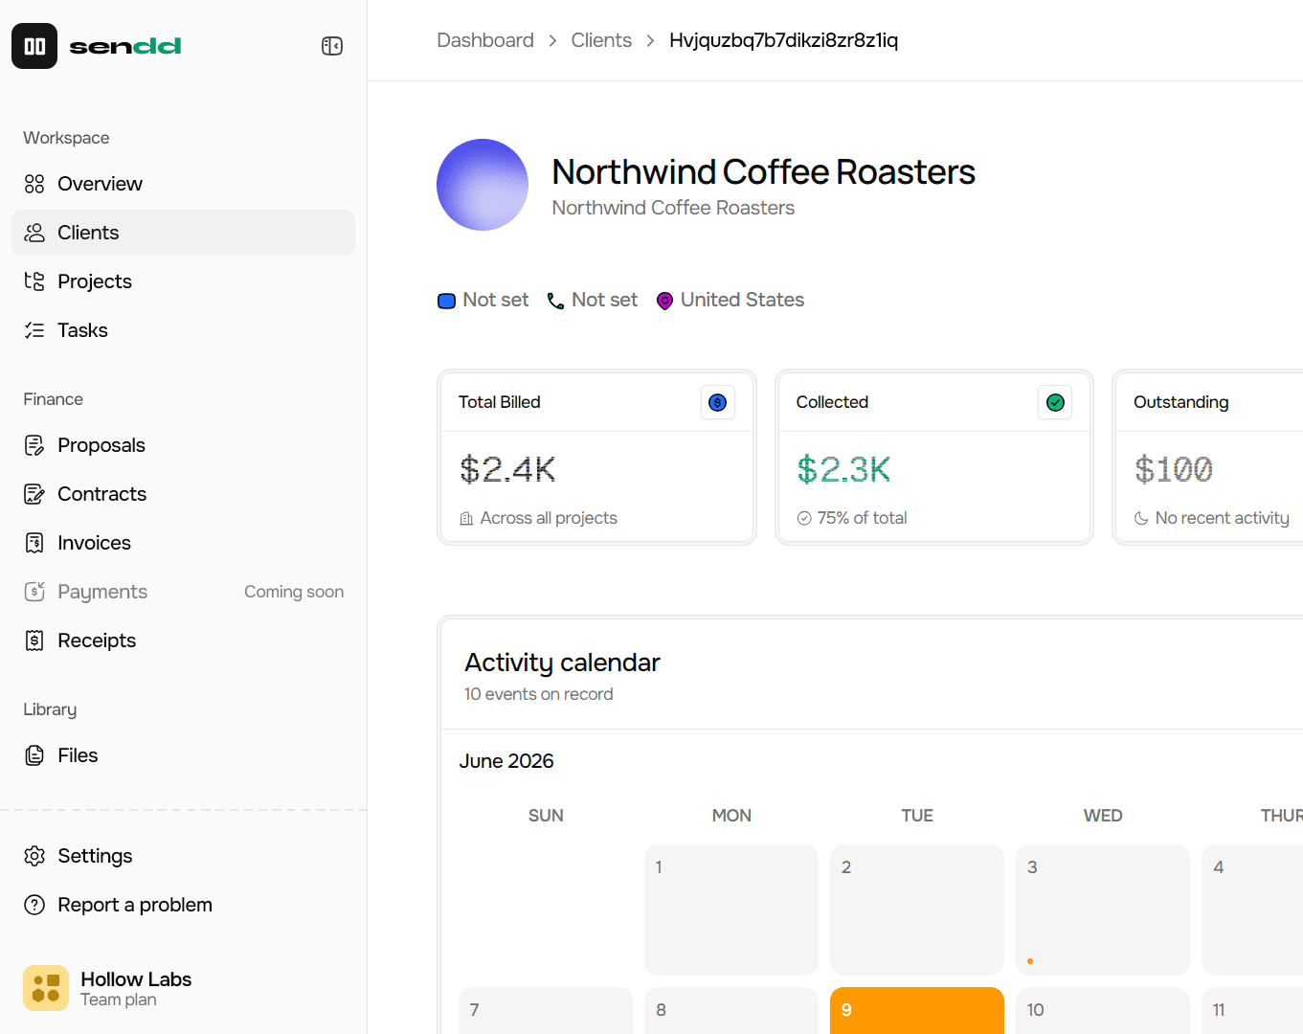Navigate to Dashboard breadcrumb link
The height and width of the screenshot is (1034, 1303).
pos(485,40)
